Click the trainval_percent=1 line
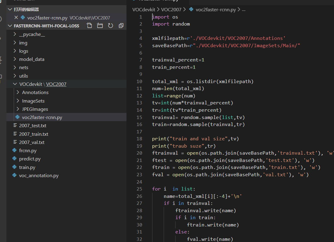This screenshot has width=334, height=242. click(178, 60)
